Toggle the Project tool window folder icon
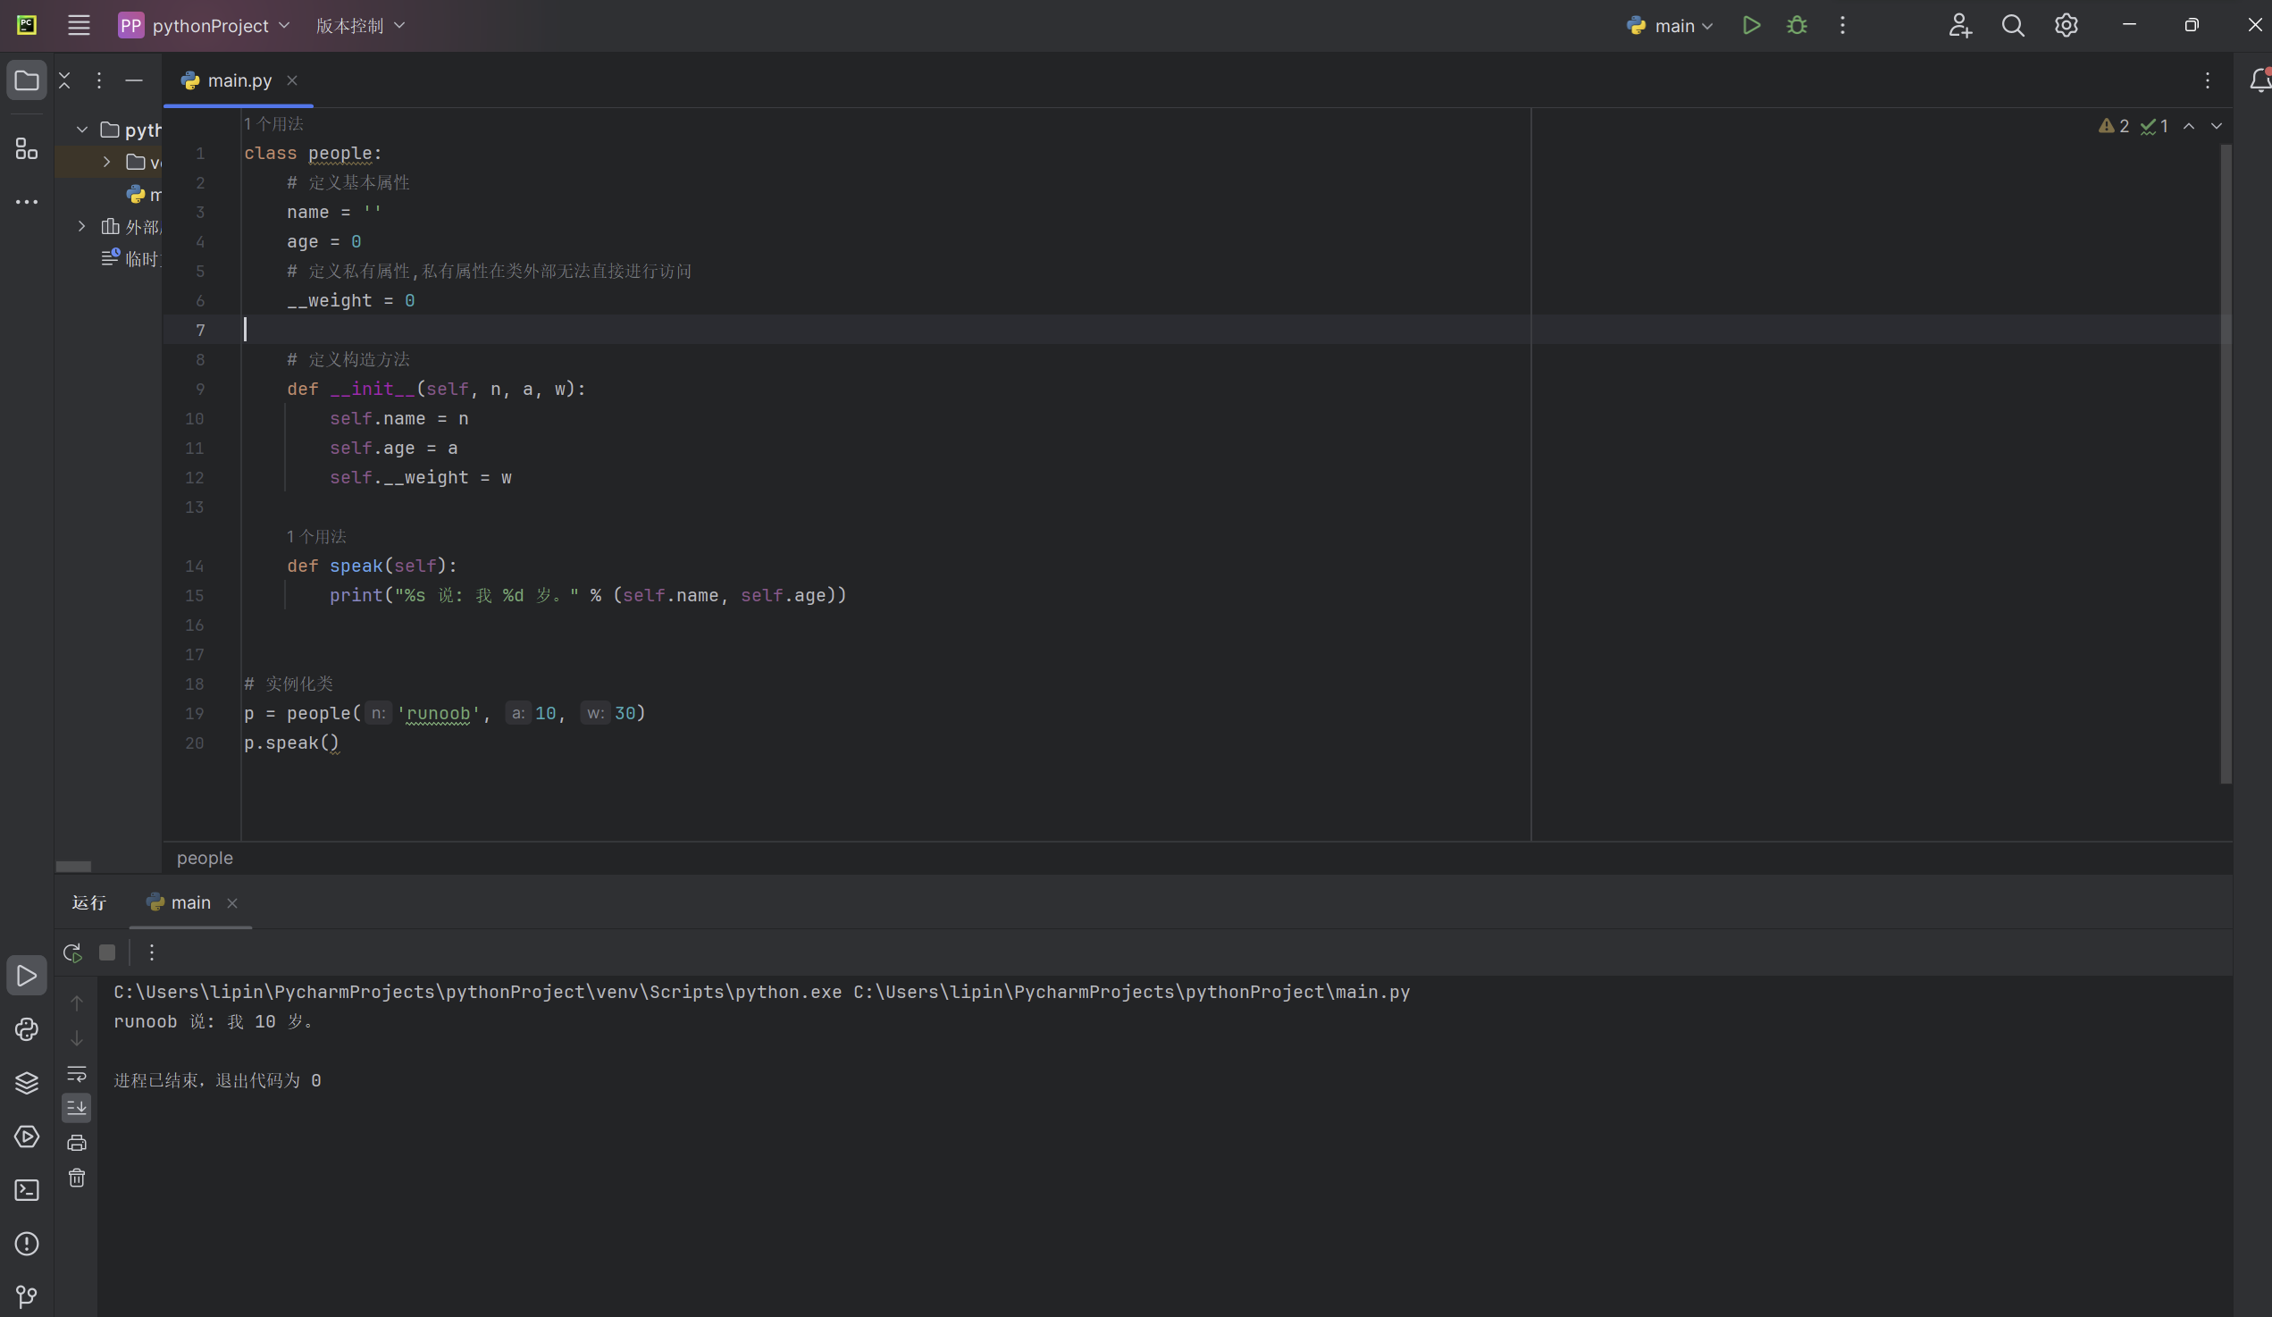2272x1317 pixels. (26, 80)
